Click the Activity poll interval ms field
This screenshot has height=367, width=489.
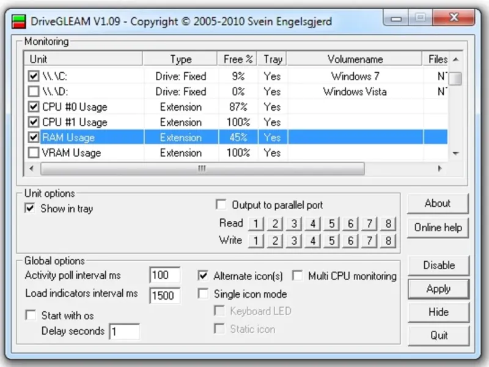164,275
